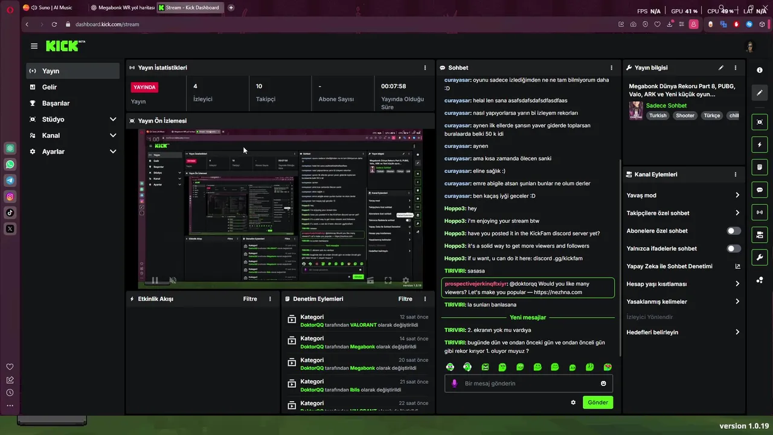This screenshot has height=435, width=773.
Task: Click the wrench icon in right toolbar
Action: (760, 257)
